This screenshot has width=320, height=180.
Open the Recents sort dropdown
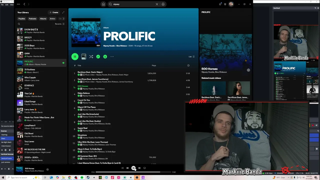tap(60, 24)
